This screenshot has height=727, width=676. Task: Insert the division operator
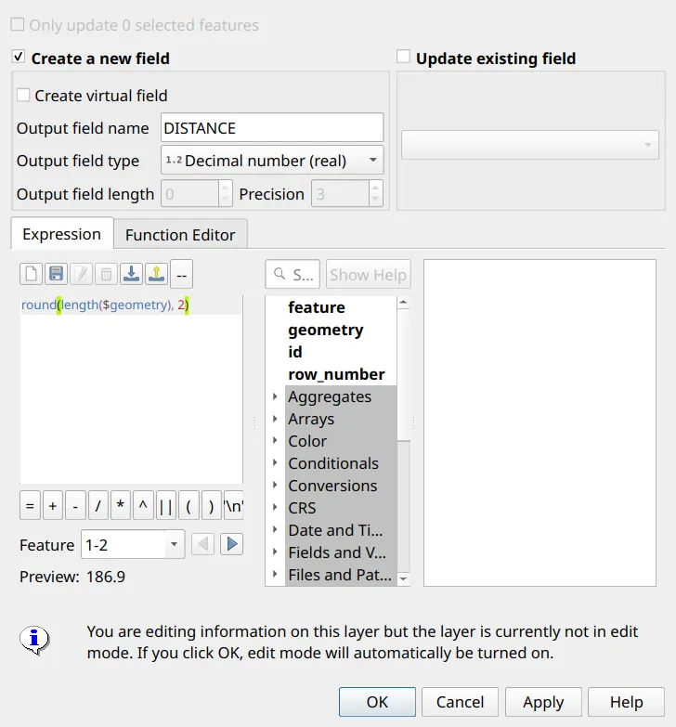point(97,505)
